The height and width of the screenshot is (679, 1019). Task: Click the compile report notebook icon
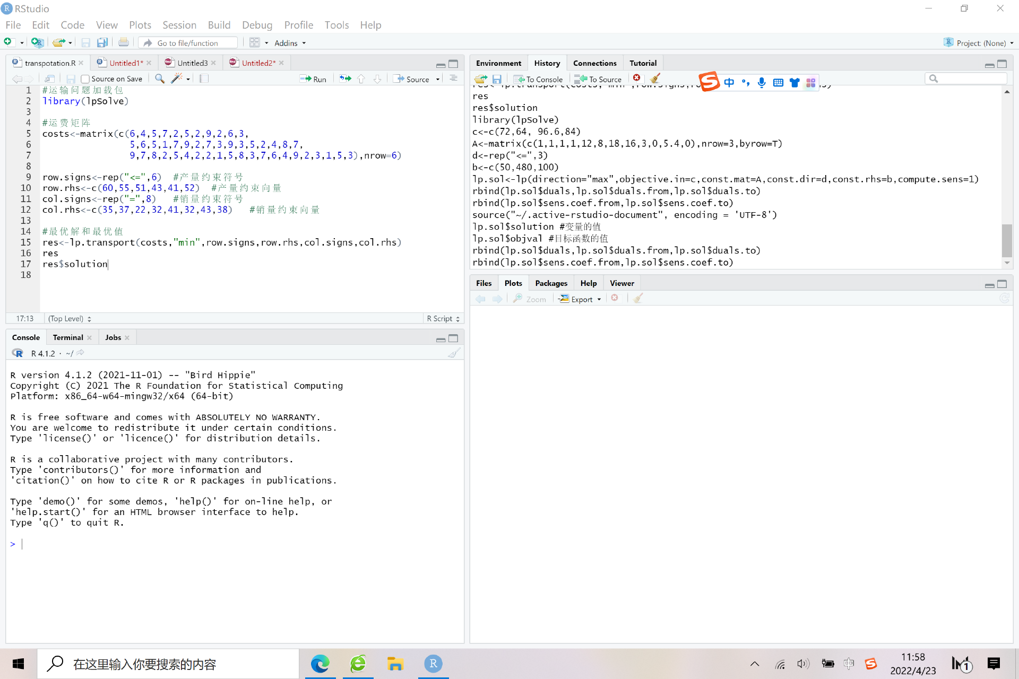point(204,79)
